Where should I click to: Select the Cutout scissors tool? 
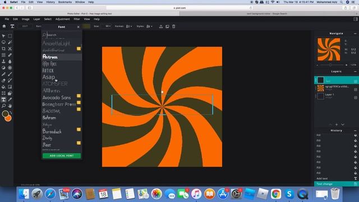(x=10, y=49)
